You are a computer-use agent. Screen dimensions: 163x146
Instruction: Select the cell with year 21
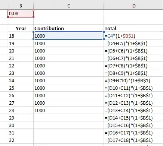(x=21, y=58)
